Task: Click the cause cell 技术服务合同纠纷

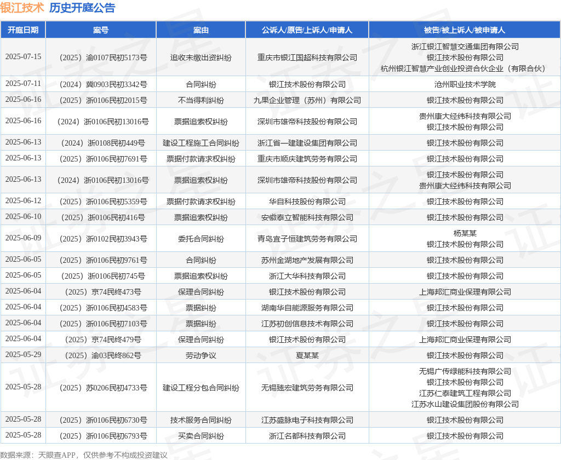Action: coord(201,420)
